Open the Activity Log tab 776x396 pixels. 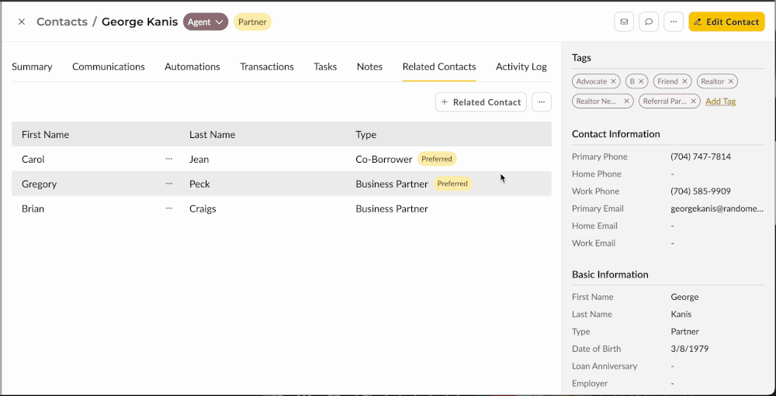click(521, 67)
